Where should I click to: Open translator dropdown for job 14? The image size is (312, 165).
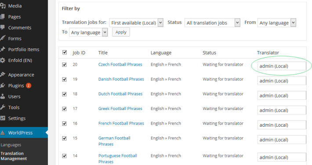[282, 158]
